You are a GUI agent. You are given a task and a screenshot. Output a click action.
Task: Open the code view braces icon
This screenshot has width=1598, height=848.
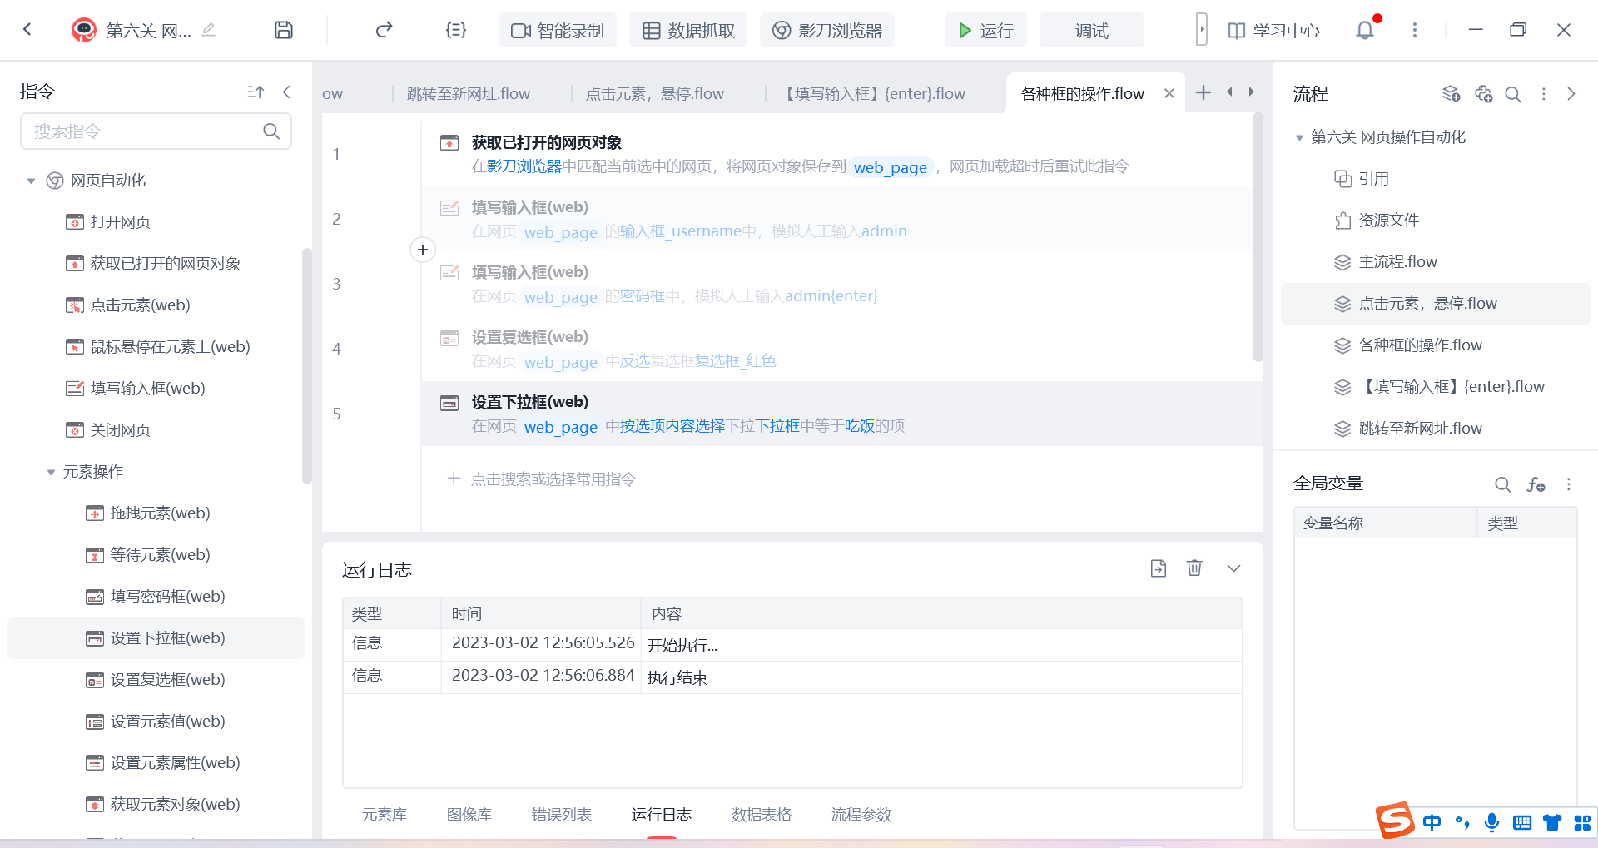(x=456, y=30)
